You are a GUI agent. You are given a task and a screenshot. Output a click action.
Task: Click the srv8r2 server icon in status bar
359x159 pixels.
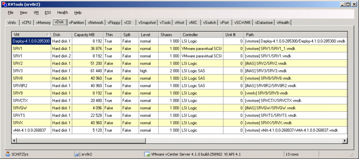point(77,154)
